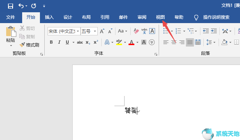Screen dimensions: 240x140
Task: Save the document with the floppy disk icon
Action: (11, 6)
